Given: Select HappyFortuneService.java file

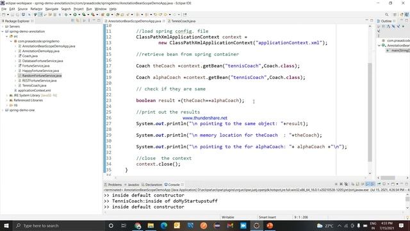Looking at the screenshot, I should [40, 71].
